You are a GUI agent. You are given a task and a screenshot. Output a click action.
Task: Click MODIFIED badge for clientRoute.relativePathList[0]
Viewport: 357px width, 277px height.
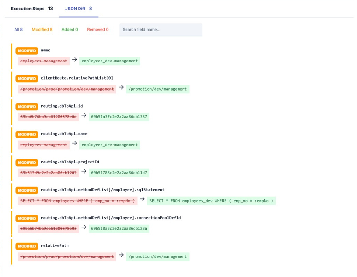pos(27,79)
